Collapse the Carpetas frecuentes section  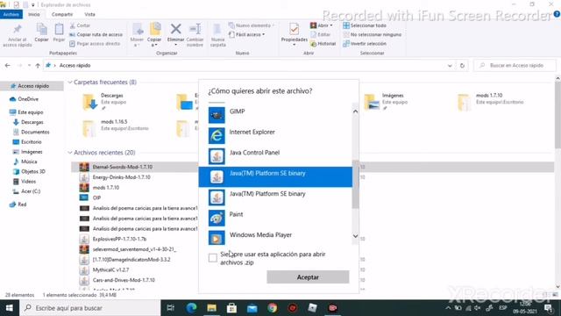click(70, 82)
